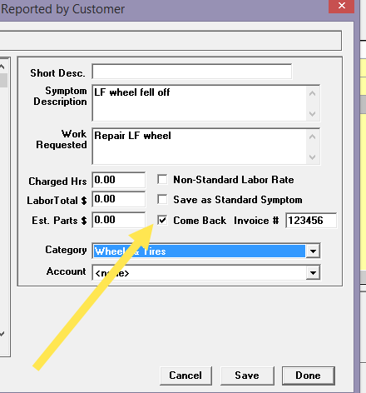This screenshot has width=366, height=393.
Task: Click the Save button
Action: point(247,376)
